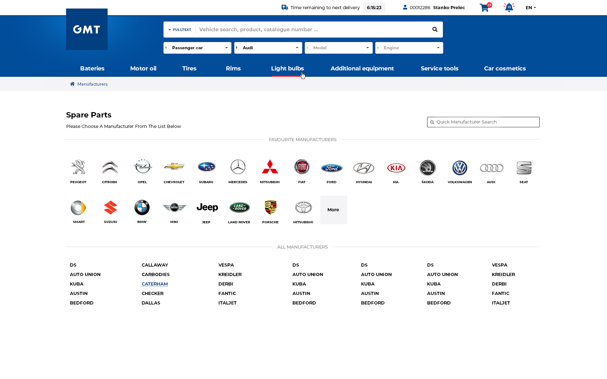The image size is (607, 379).
Task: Select the Citroen manufacturer logo
Action: (x=110, y=167)
